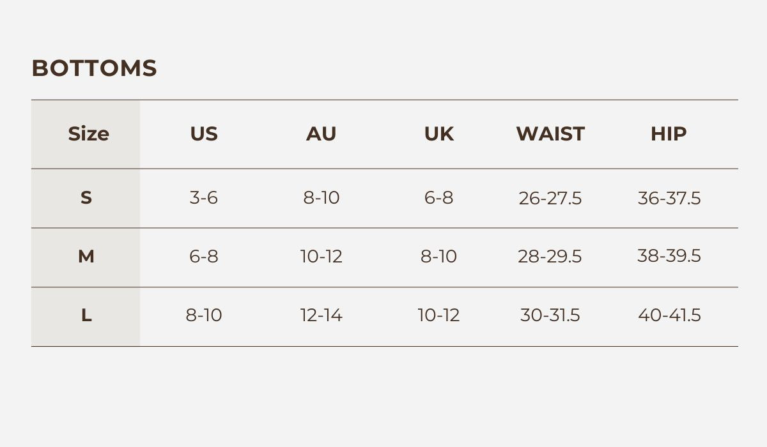The height and width of the screenshot is (447, 767).
Task: Click the BOTTOMS heading
Action: click(x=94, y=68)
